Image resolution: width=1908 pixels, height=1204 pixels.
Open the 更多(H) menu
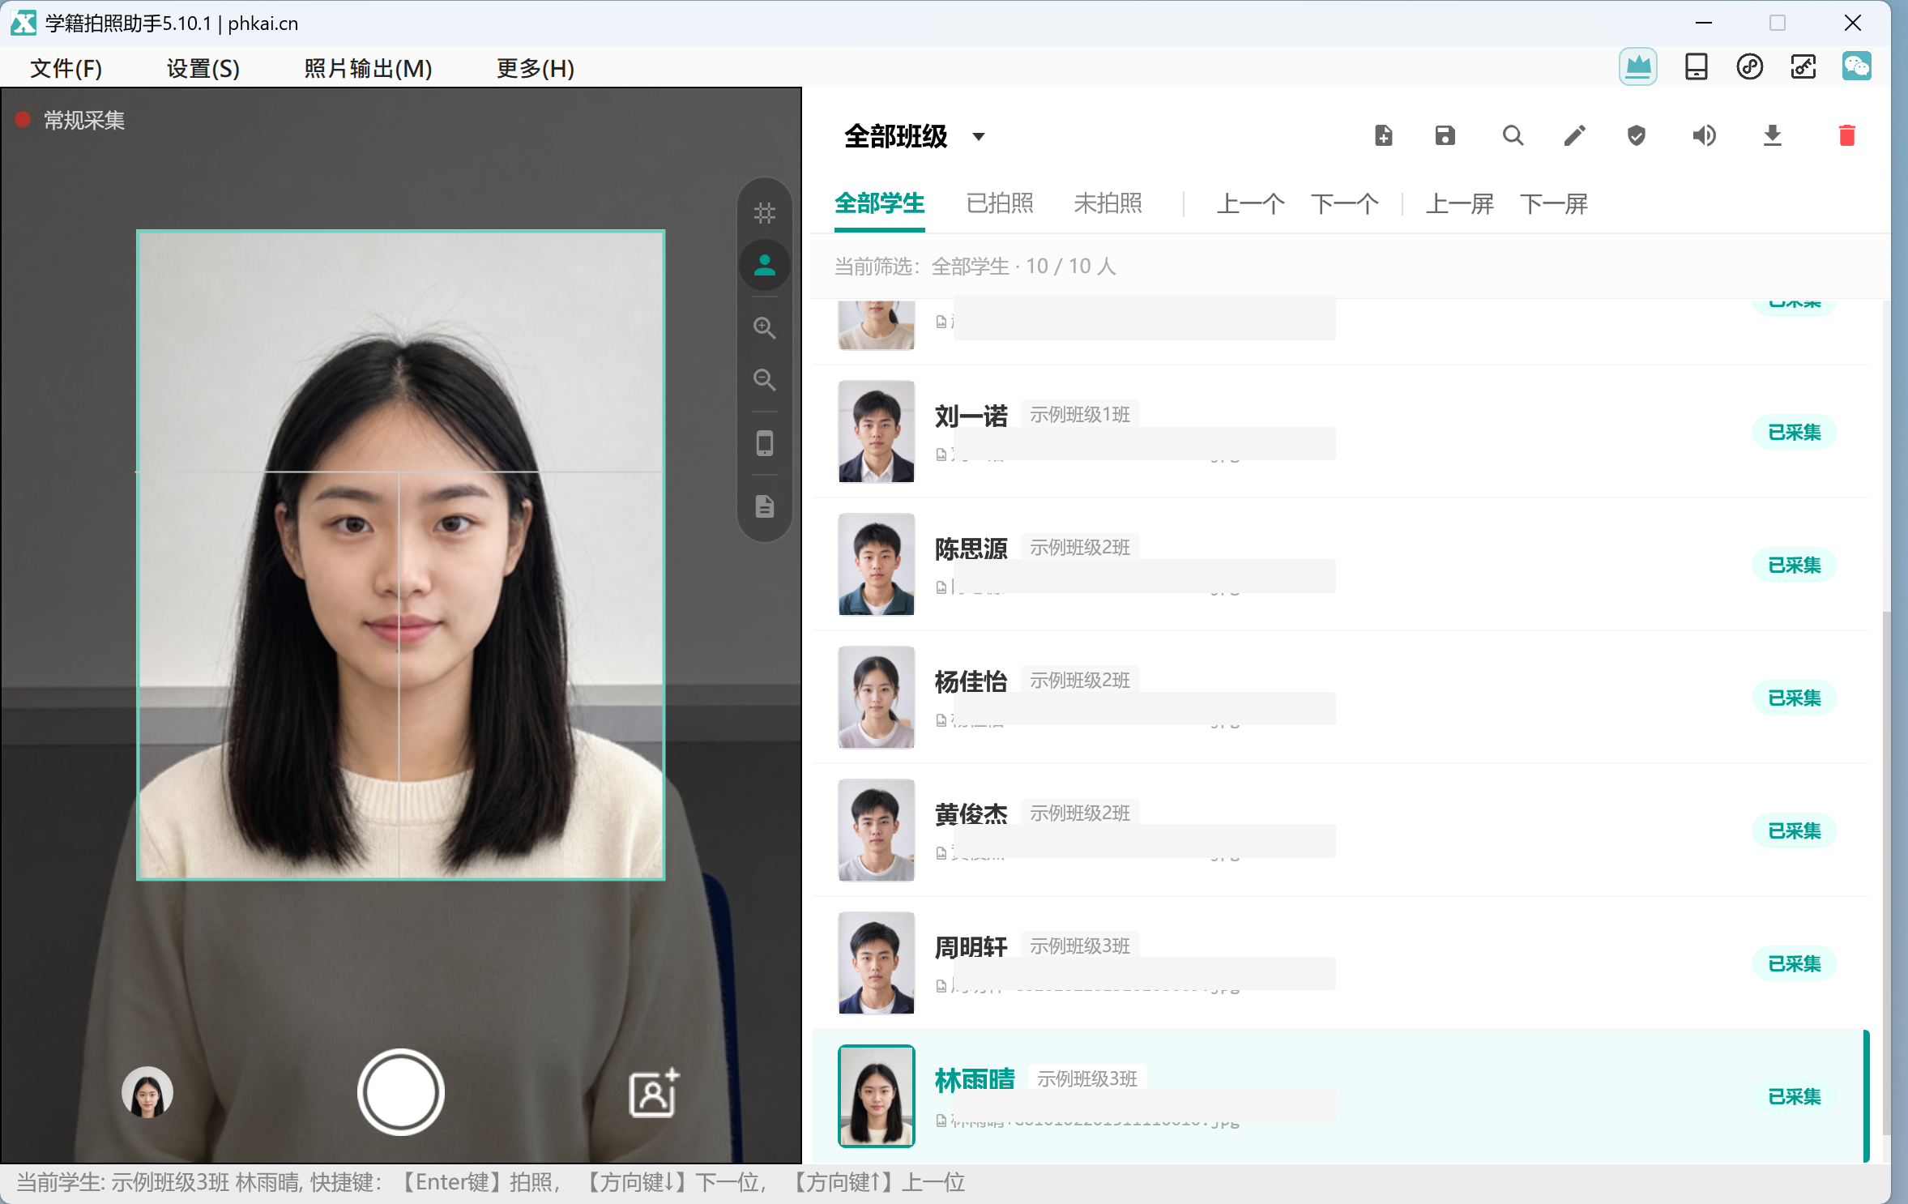[535, 68]
